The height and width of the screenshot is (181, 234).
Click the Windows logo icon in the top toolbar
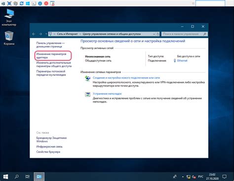pos(28,3)
